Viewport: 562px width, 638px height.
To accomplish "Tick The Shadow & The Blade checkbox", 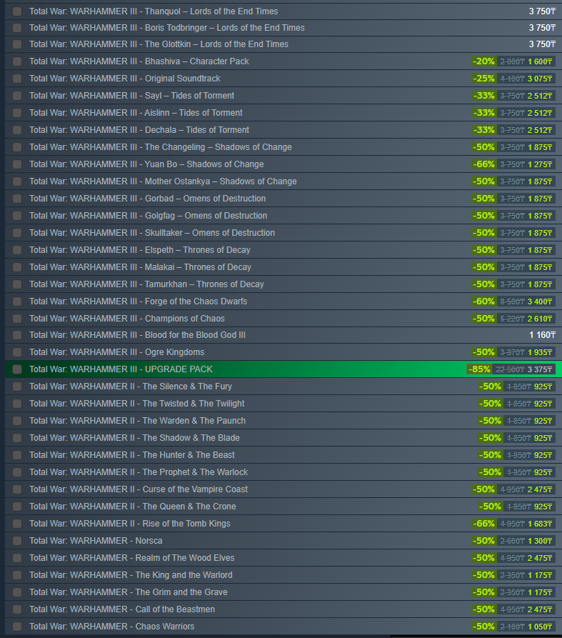I will [x=17, y=438].
